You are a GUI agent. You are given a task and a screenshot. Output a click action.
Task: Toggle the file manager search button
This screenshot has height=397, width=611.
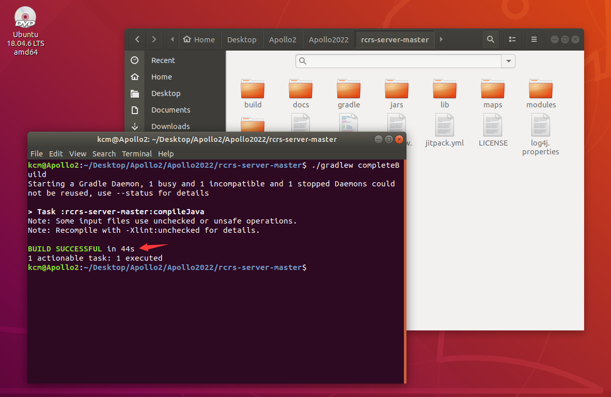[491, 39]
